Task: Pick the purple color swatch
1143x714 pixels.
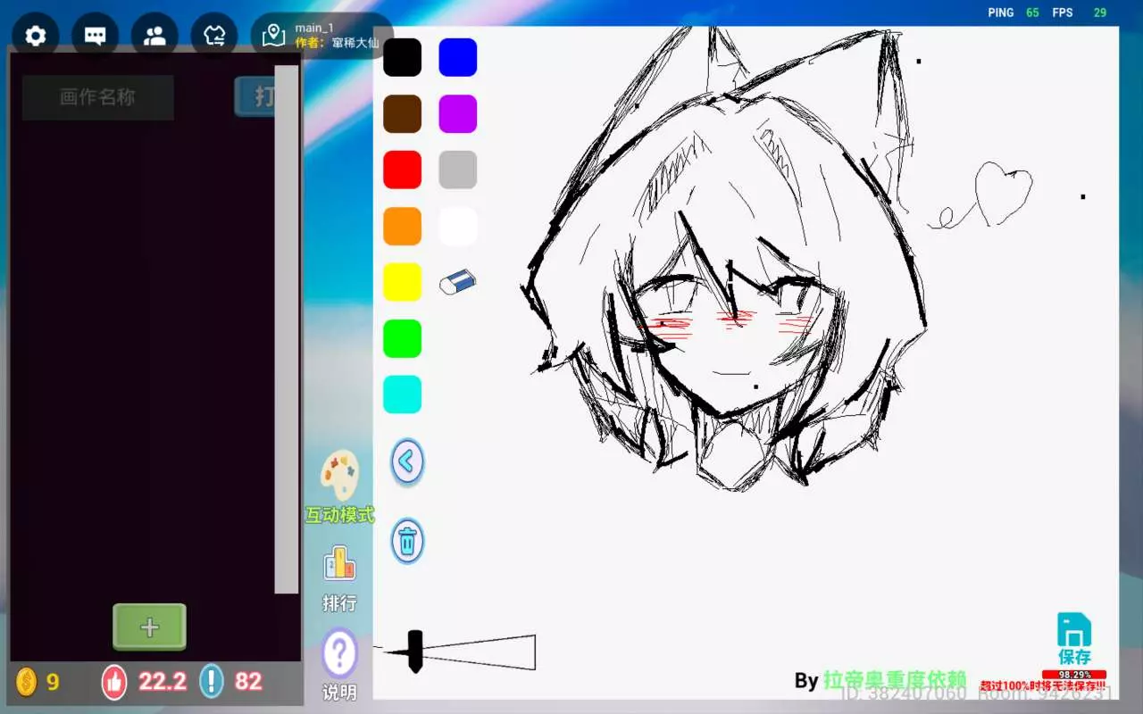Action: tap(458, 113)
